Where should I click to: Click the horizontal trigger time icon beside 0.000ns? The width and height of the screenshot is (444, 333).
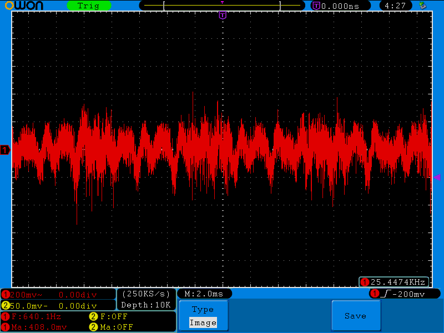coord(316,6)
